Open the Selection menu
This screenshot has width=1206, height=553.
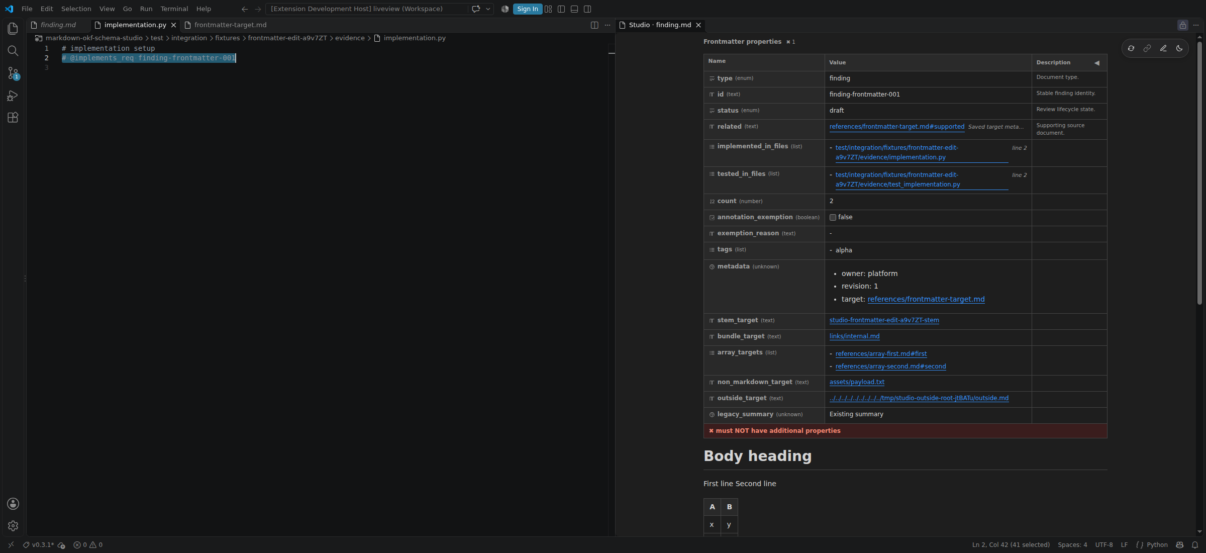click(76, 9)
